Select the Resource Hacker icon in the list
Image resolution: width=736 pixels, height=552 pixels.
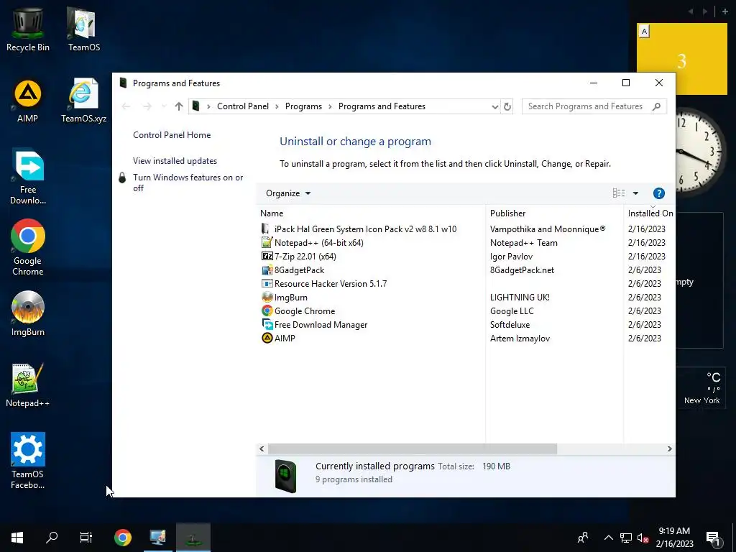pos(267,283)
